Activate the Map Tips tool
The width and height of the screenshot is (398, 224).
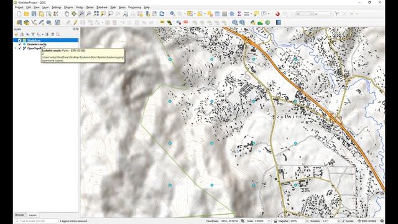click(256, 14)
